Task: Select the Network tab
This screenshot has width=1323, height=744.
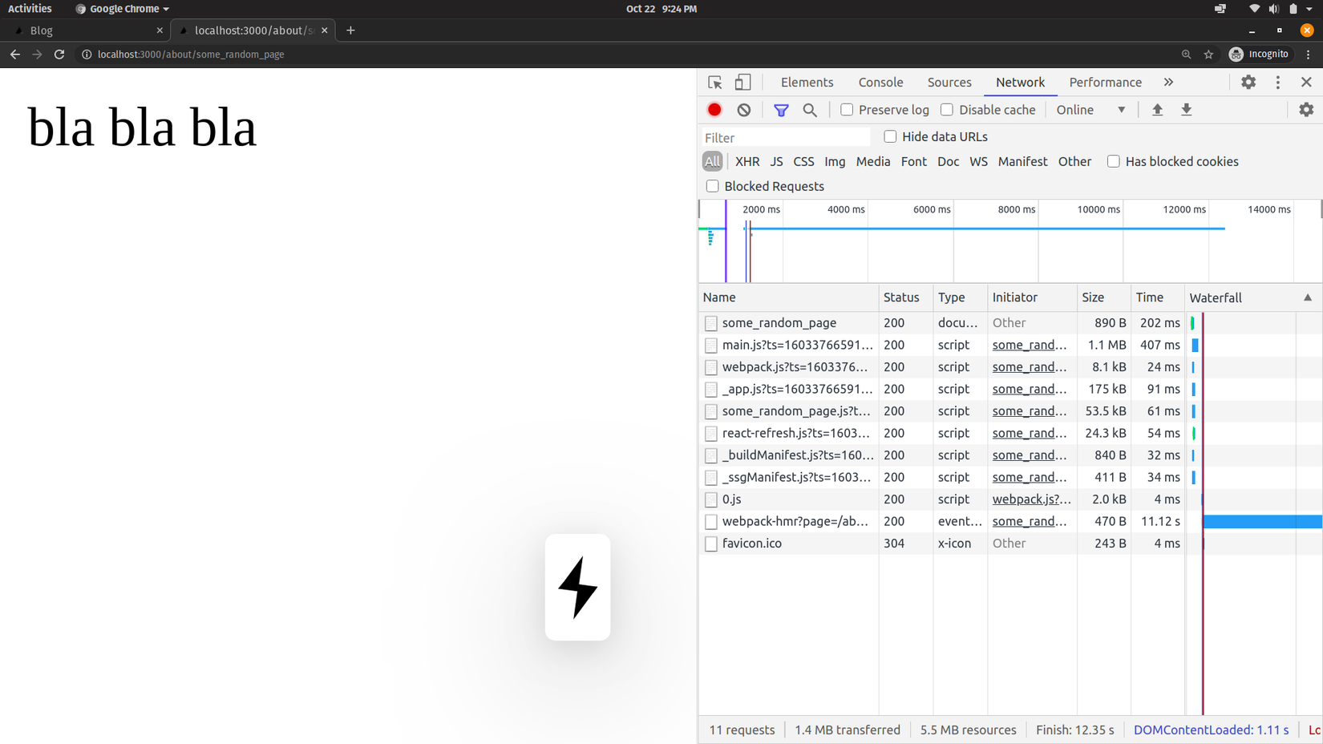Action: [x=1020, y=83]
